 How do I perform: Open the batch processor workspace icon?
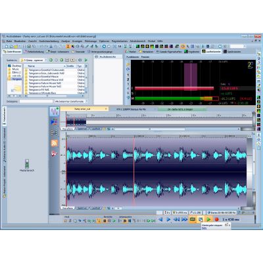pos(54,132)
